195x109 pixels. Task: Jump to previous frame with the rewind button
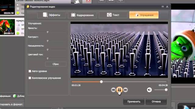113,90
